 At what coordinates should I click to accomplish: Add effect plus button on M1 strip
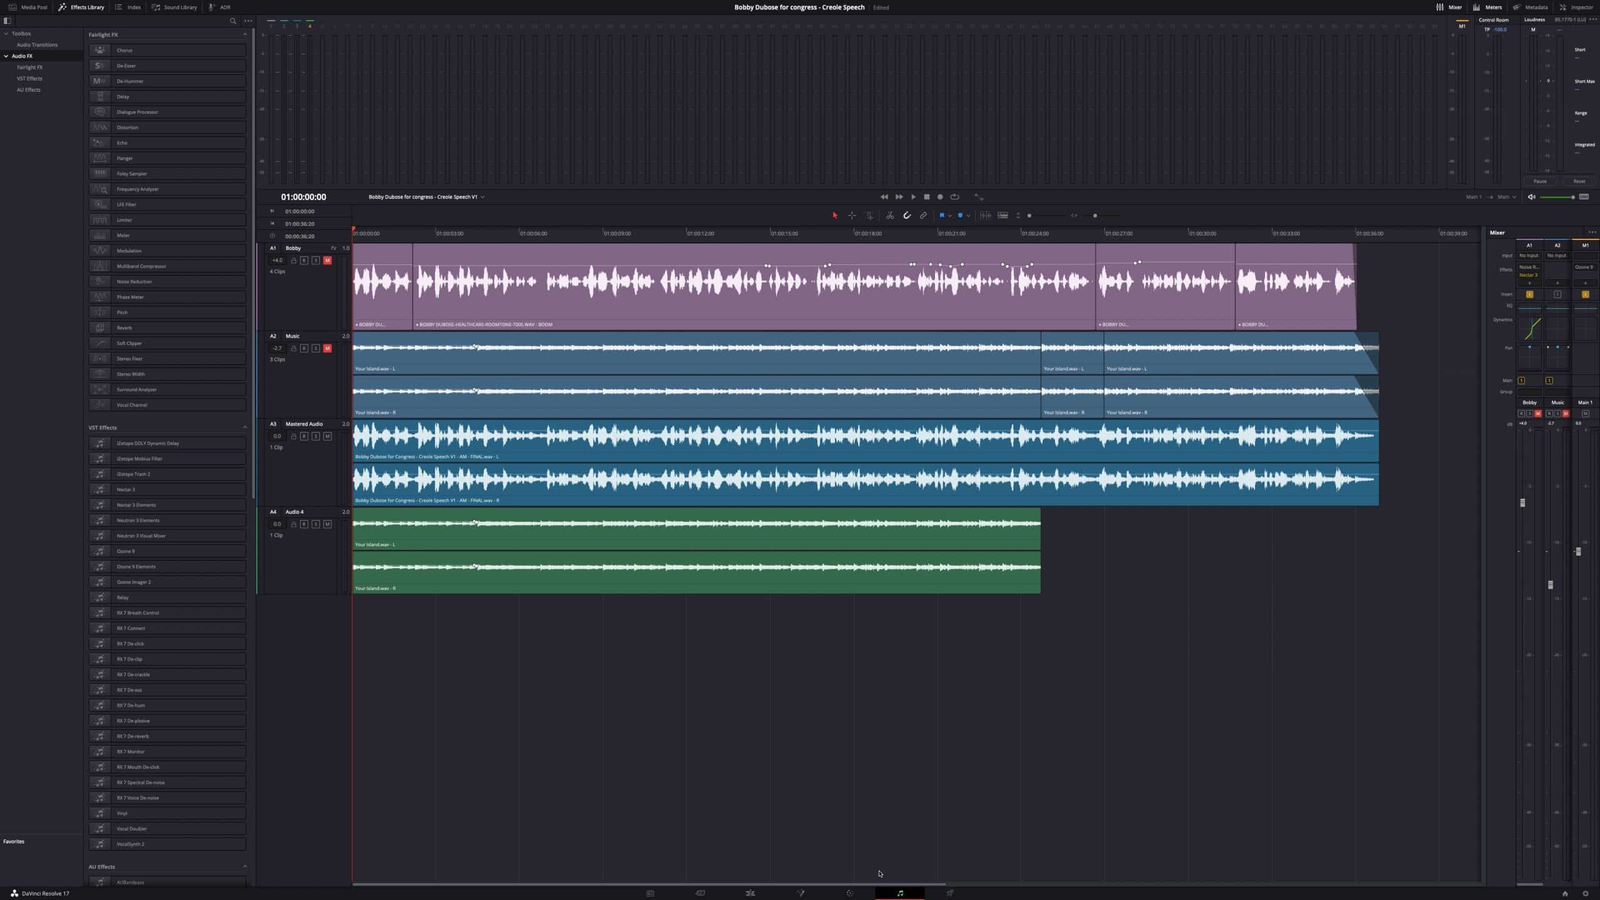(x=1585, y=283)
